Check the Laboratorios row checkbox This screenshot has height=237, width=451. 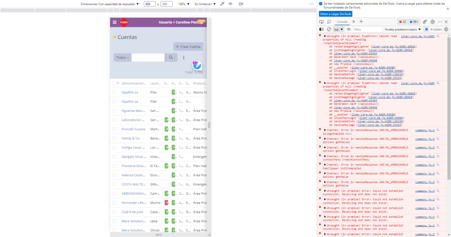[x=114, y=120]
